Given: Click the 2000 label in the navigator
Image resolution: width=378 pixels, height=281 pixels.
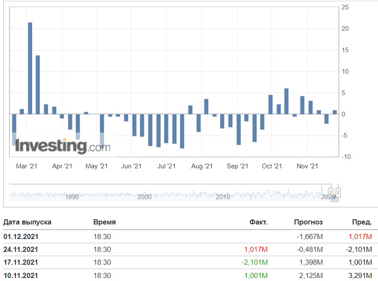Looking at the screenshot, I should coord(144,197).
